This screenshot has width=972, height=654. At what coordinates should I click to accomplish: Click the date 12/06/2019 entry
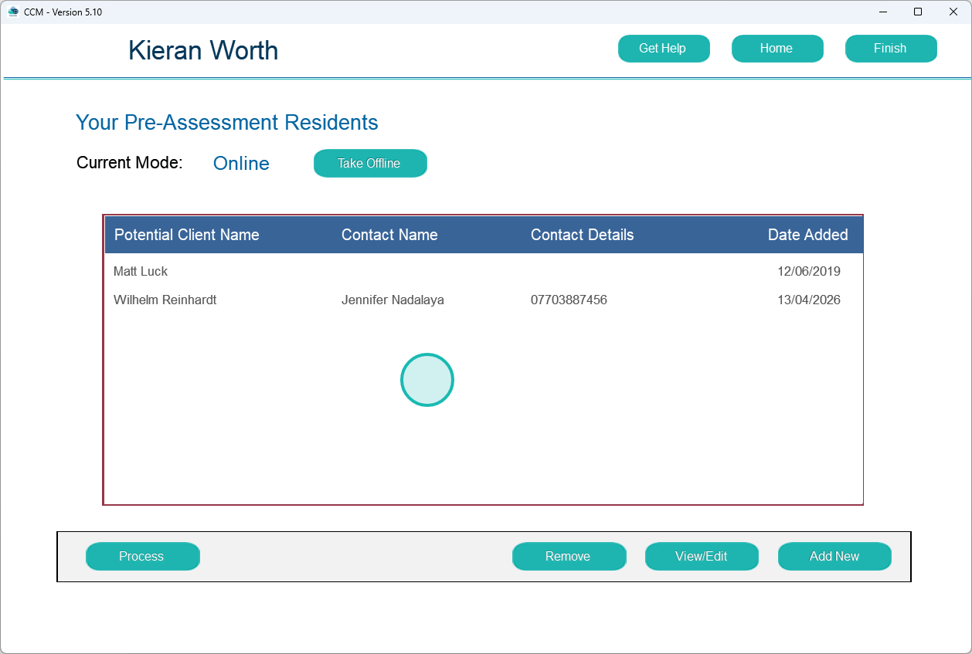pos(808,272)
